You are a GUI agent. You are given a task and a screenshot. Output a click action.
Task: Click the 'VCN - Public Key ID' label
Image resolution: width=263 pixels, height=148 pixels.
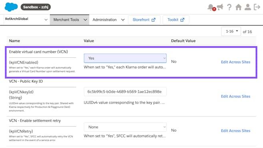point(26,81)
